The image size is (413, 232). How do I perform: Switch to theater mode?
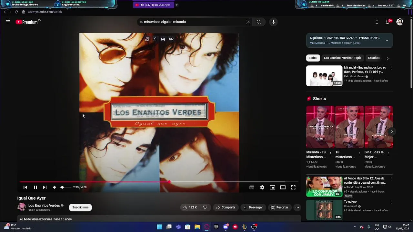click(283, 187)
